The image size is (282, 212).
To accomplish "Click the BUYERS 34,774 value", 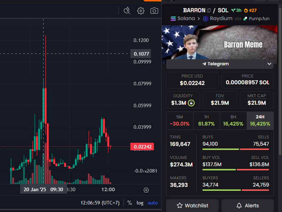I will 210,185.
